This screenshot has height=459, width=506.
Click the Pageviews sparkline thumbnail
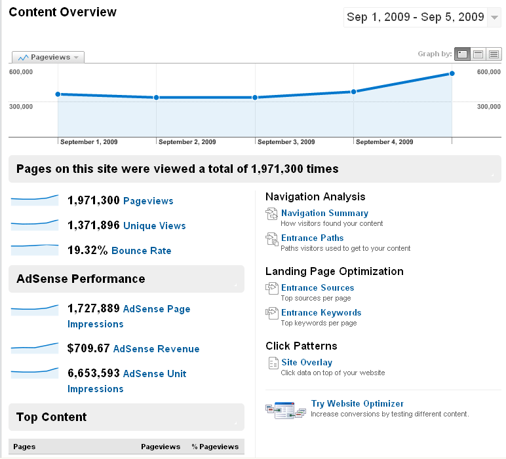coord(35,200)
